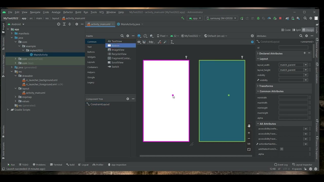Screen dimensions: 324x182
Task: Switch to Code view mode
Action: (286, 30)
